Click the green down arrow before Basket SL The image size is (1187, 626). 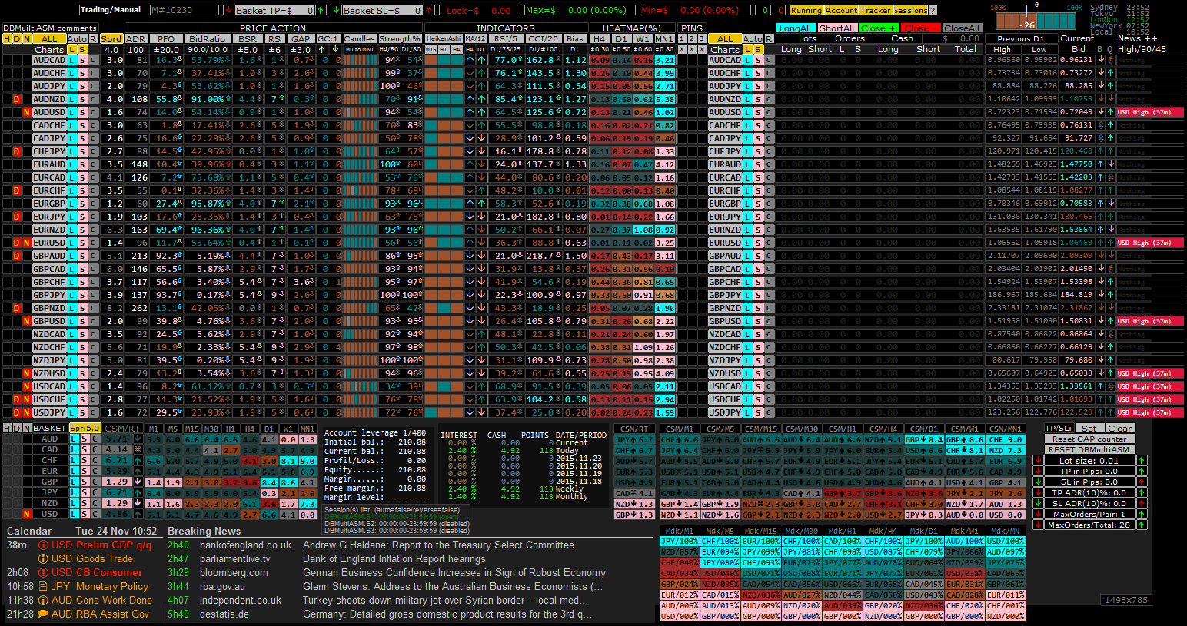pyautogui.click(x=336, y=10)
